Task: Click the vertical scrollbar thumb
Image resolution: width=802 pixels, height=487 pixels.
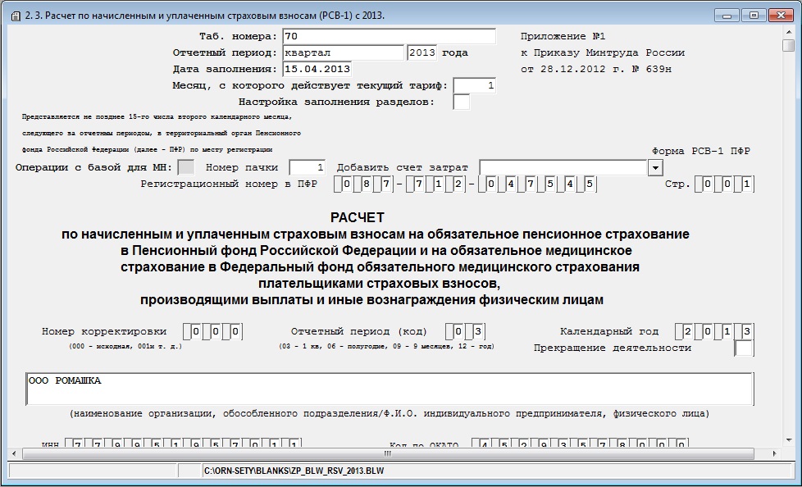Action: tap(788, 46)
